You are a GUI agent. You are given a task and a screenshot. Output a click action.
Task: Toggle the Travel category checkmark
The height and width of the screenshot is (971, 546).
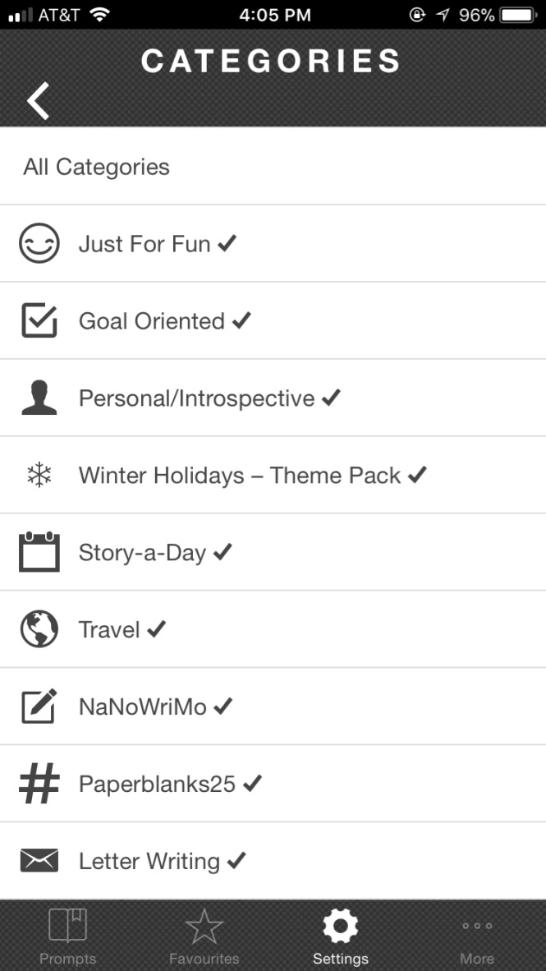(x=157, y=628)
